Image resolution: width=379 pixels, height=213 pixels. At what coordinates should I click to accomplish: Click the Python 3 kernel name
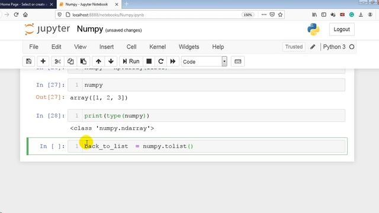(x=334, y=47)
